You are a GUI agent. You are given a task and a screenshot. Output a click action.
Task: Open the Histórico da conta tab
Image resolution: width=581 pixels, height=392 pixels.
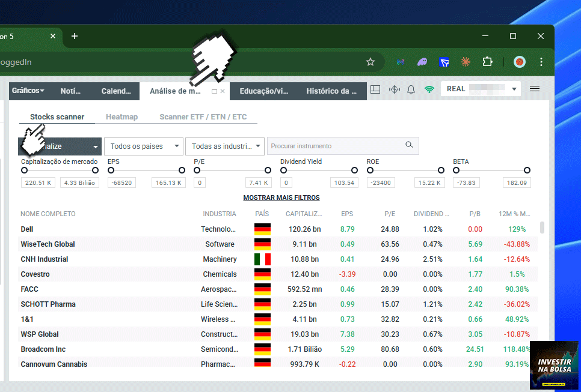[x=331, y=91]
